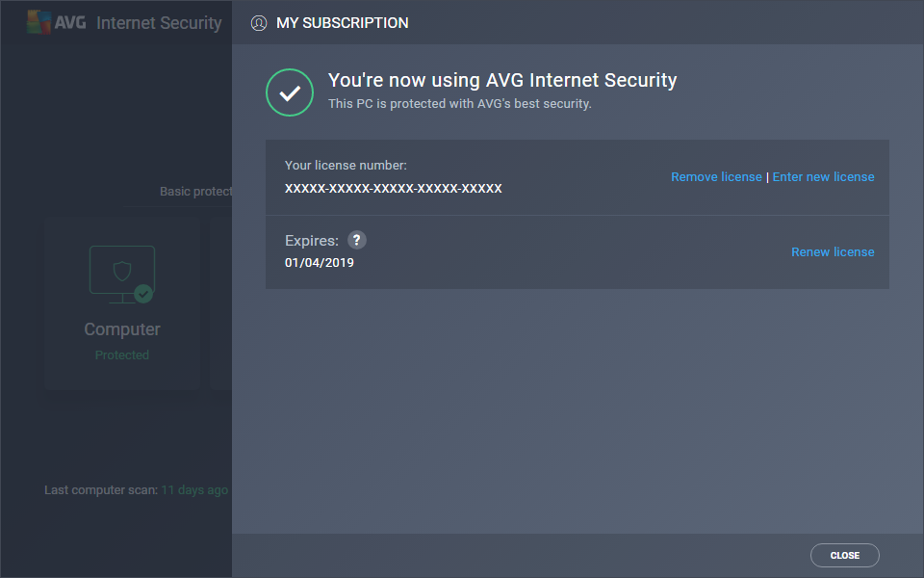
Task: Click the green Protected status text
Action: (122, 355)
